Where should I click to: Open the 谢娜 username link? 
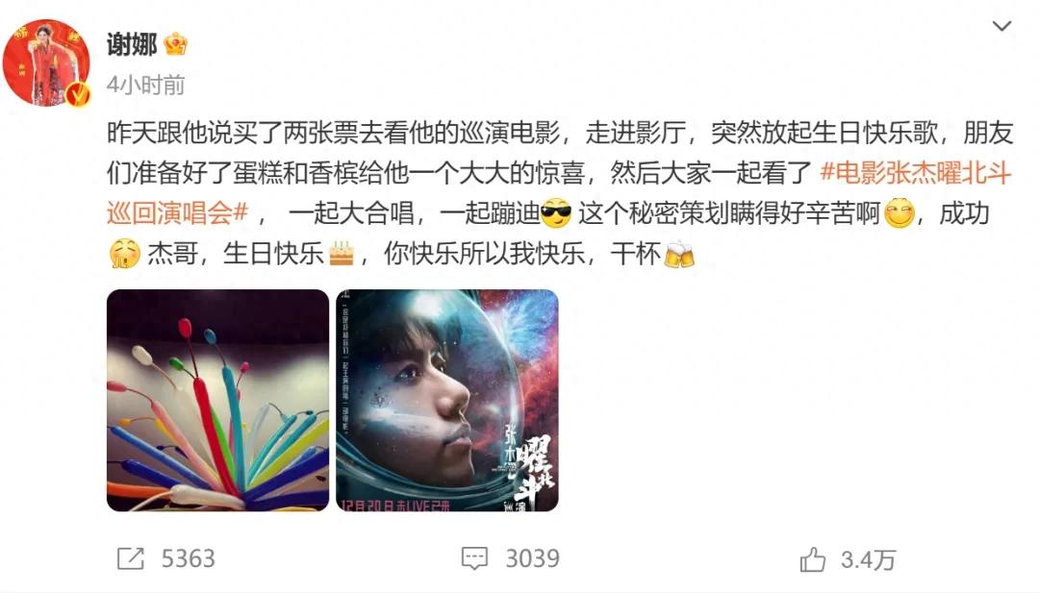(x=132, y=45)
